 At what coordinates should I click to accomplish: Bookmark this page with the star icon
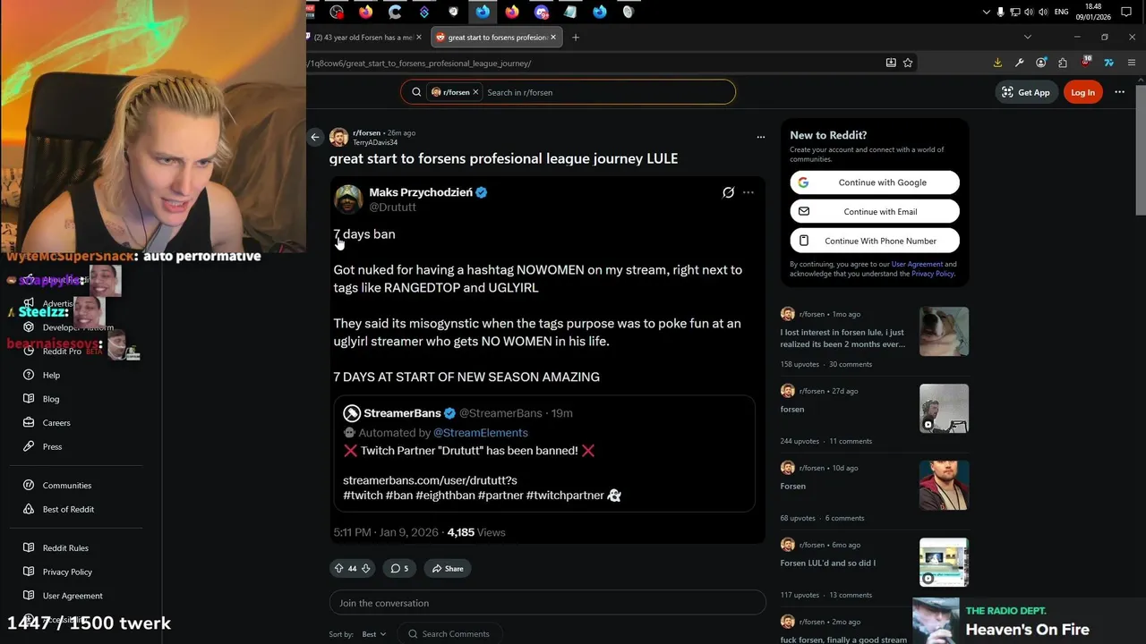point(908,63)
